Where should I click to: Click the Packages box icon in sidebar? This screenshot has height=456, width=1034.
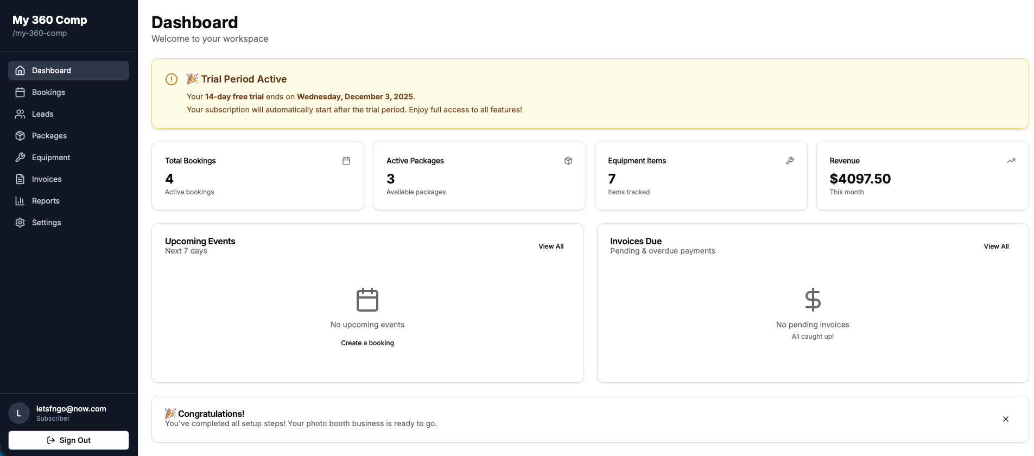pos(20,136)
